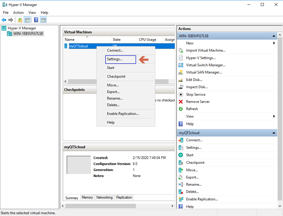The image size is (283, 216).
Task: Choose Rename... from the context menu
Action: [126, 98]
